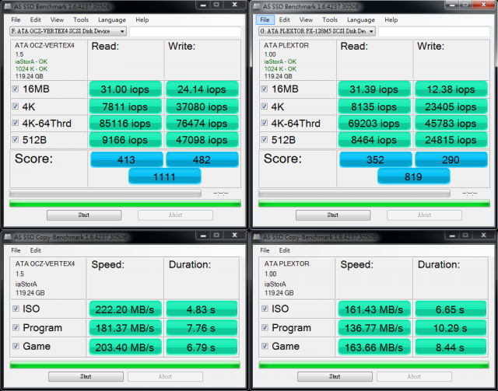
Task: Click Start in PLEXTOR Copy-Benchmark window
Action: (335, 376)
